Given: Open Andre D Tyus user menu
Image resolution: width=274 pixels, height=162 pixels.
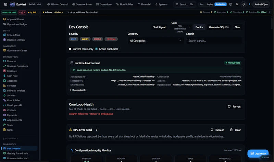Looking at the screenshot, I should [261, 4].
